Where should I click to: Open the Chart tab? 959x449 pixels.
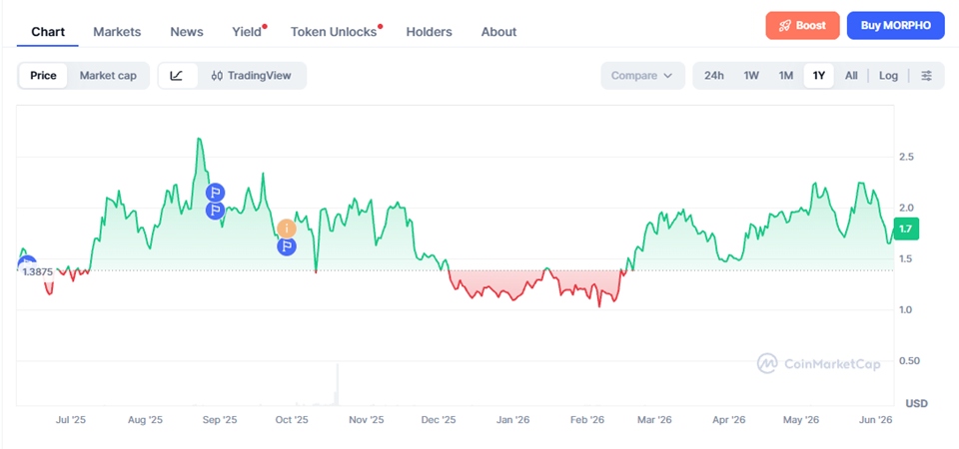point(48,32)
